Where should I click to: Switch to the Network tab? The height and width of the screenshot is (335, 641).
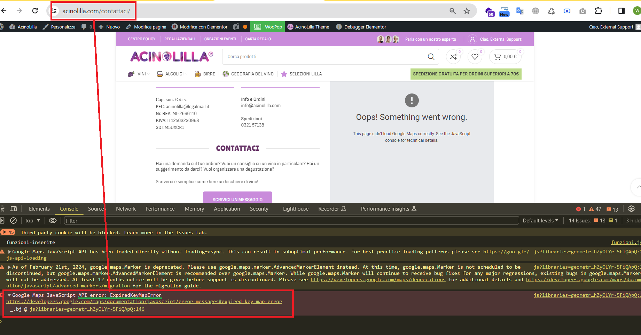126,209
